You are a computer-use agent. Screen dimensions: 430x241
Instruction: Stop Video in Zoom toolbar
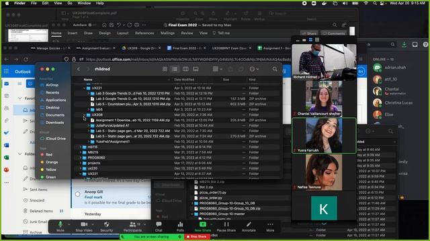click(x=84, y=226)
